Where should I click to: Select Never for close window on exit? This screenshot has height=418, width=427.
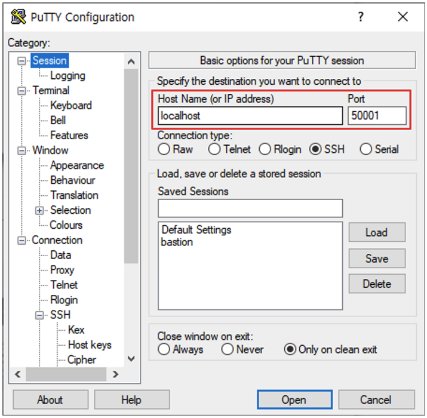click(228, 350)
